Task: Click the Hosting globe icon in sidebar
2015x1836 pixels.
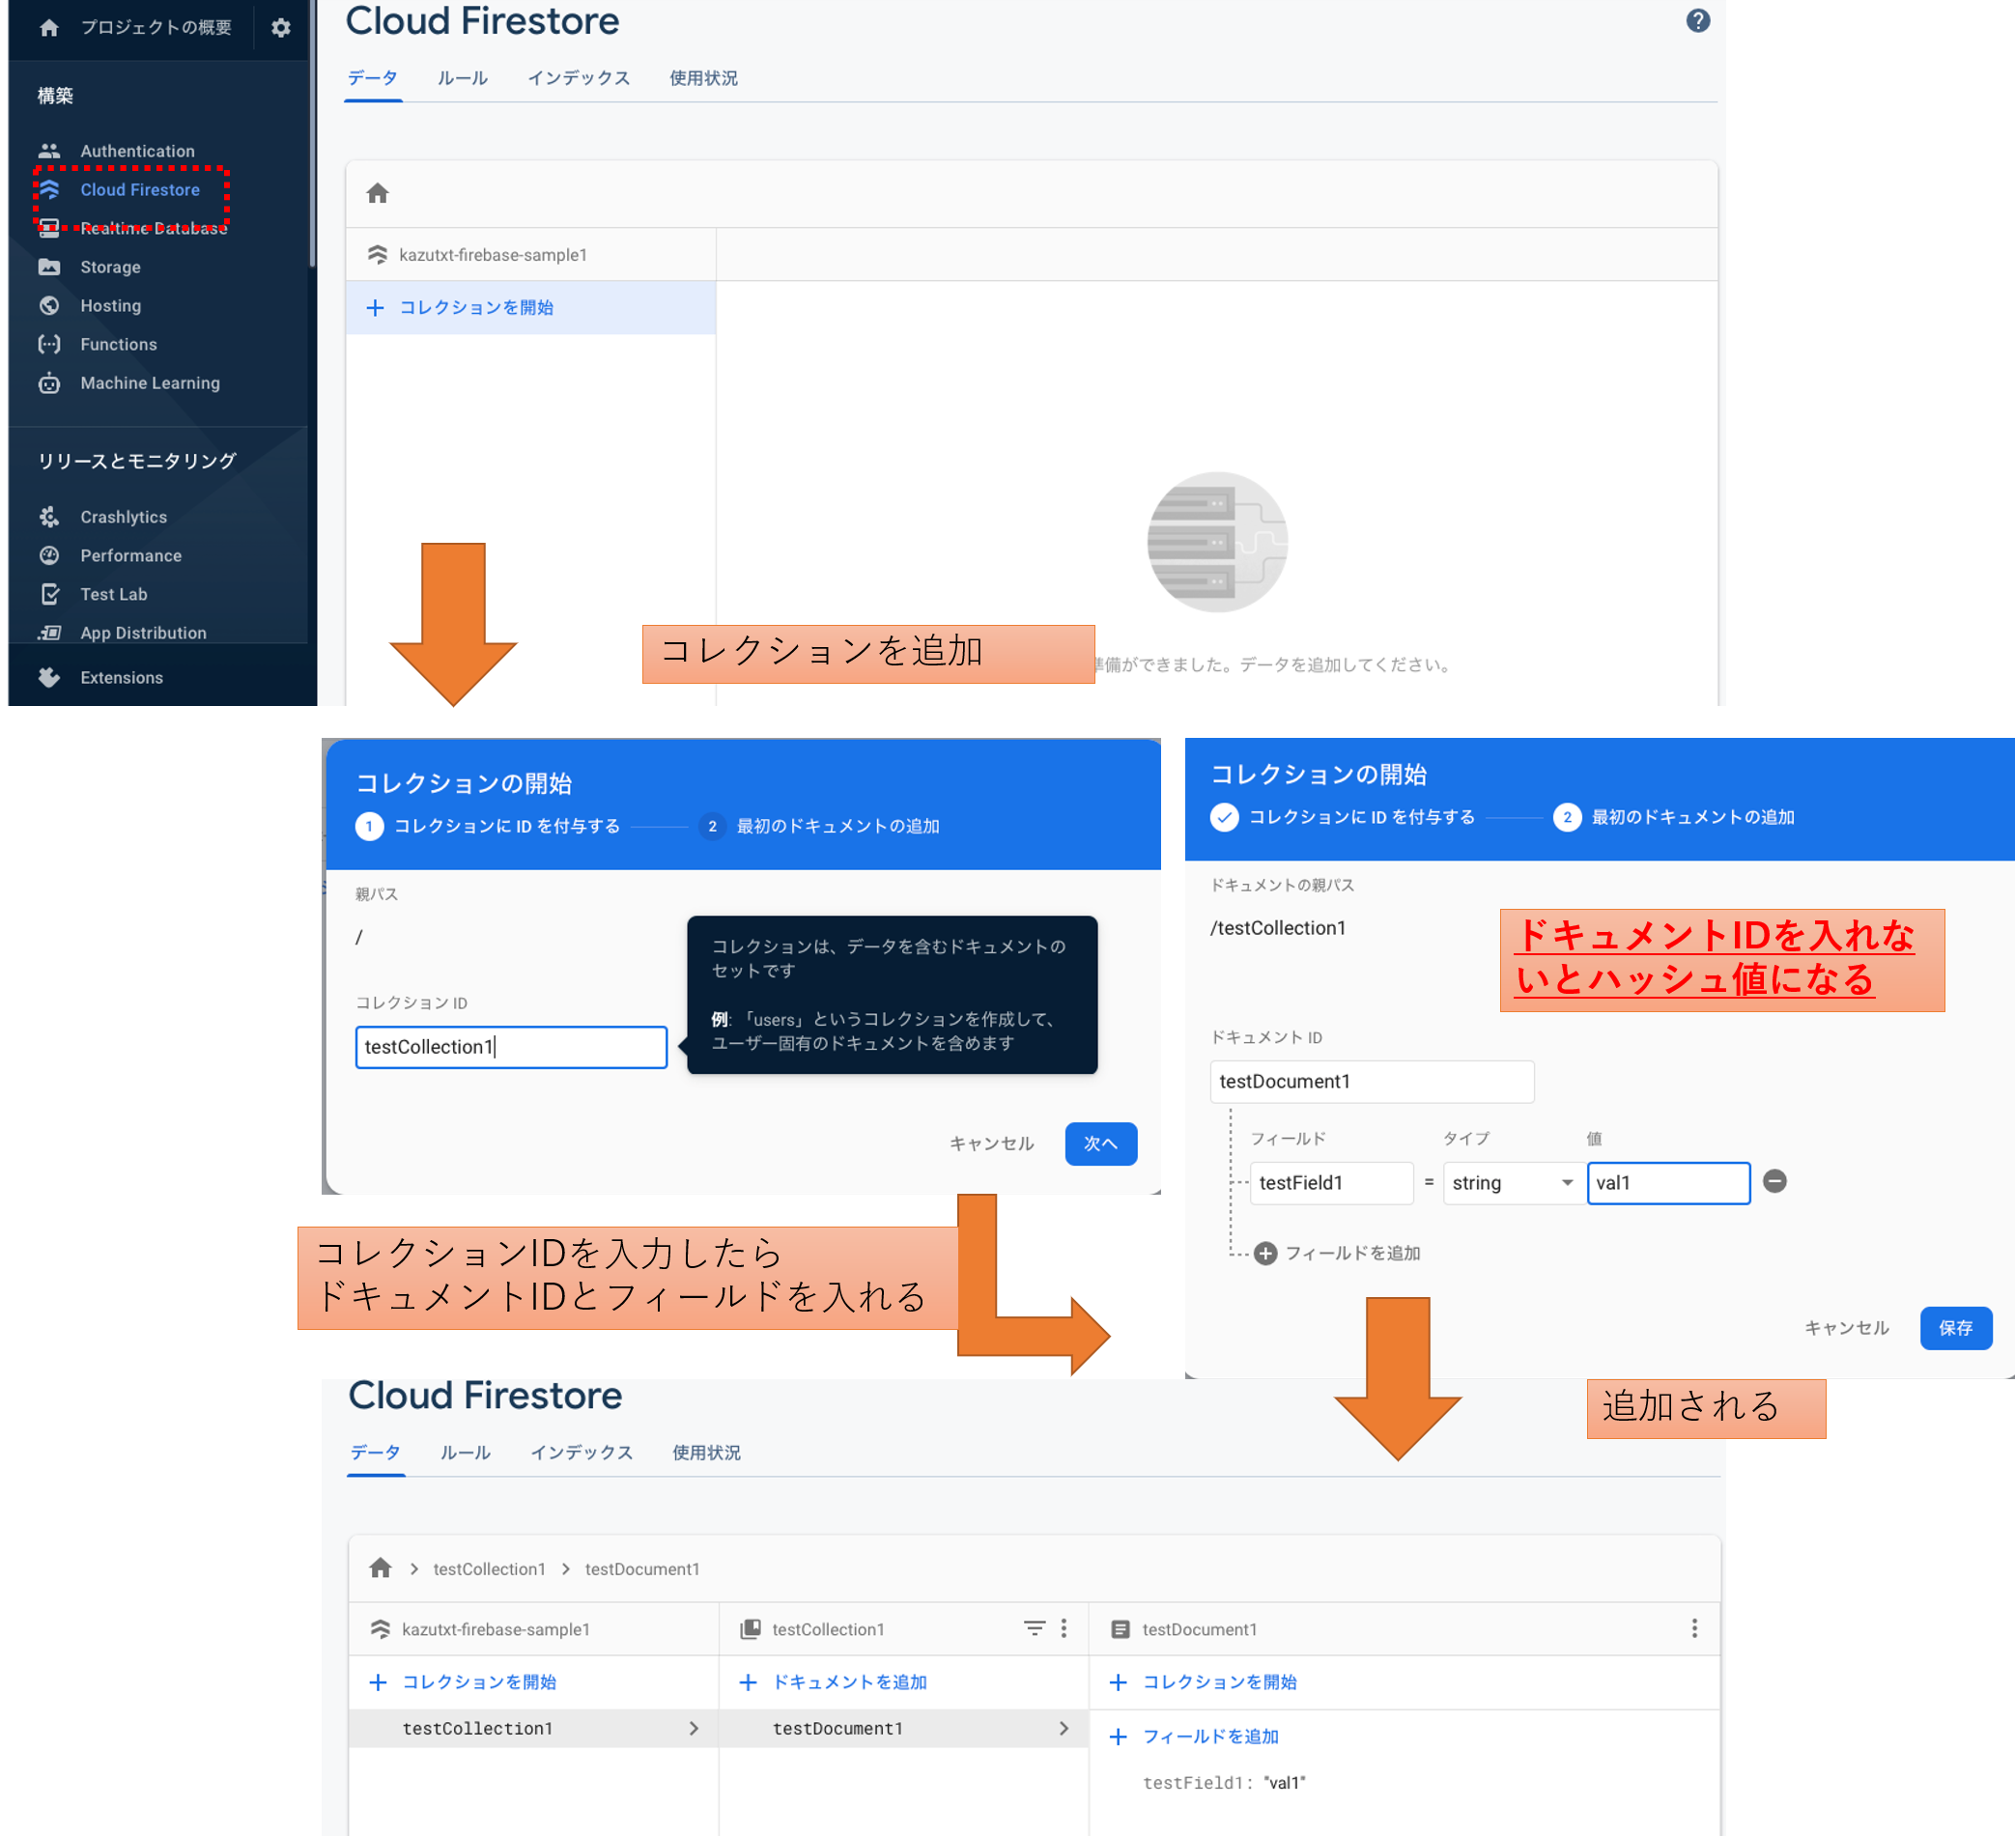Action: point(49,306)
